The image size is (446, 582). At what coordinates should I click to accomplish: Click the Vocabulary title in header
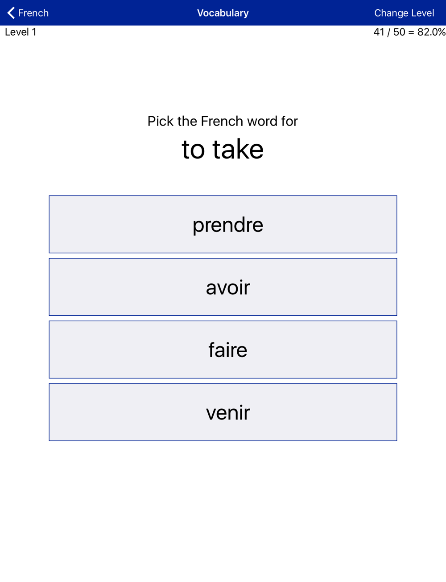coord(223,13)
